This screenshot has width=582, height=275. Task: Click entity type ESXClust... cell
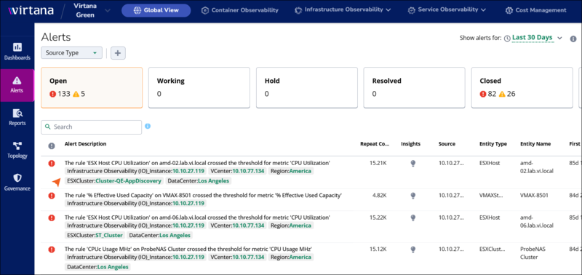coord(493,249)
